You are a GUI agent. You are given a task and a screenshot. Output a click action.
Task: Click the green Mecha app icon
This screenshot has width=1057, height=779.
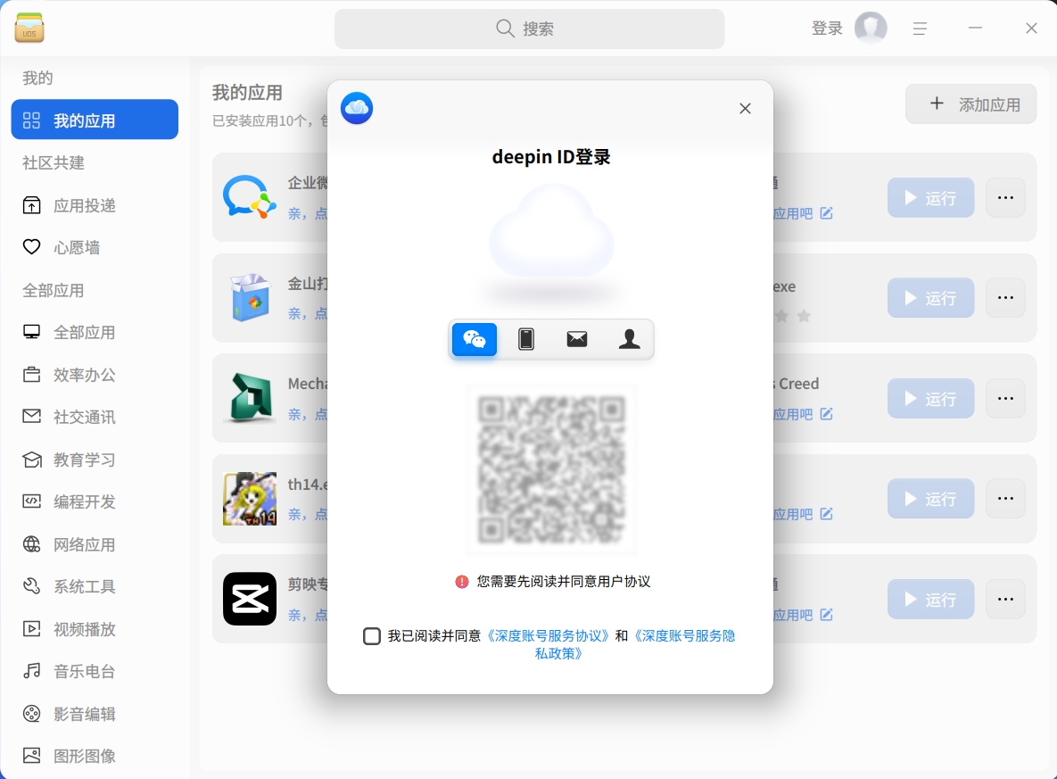[250, 398]
